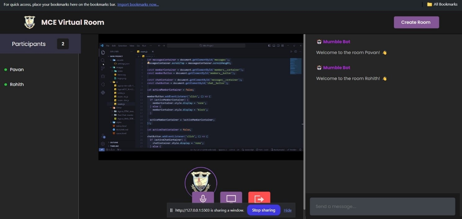
Task: Collapse the .vscode folder in Explorer
Action: pyautogui.click(x=117, y=60)
